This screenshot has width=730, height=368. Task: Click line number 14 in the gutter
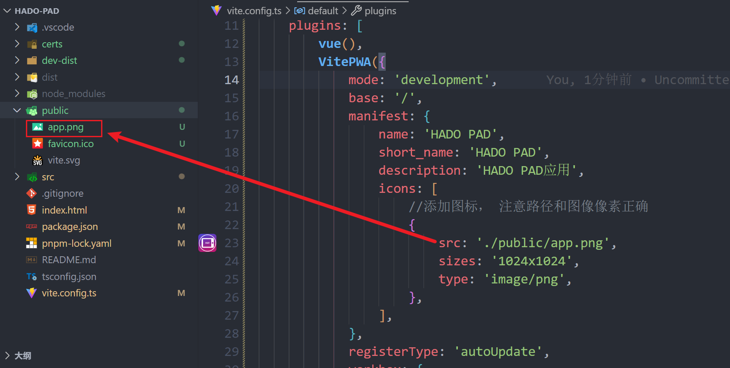pyautogui.click(x=232, y=80)
